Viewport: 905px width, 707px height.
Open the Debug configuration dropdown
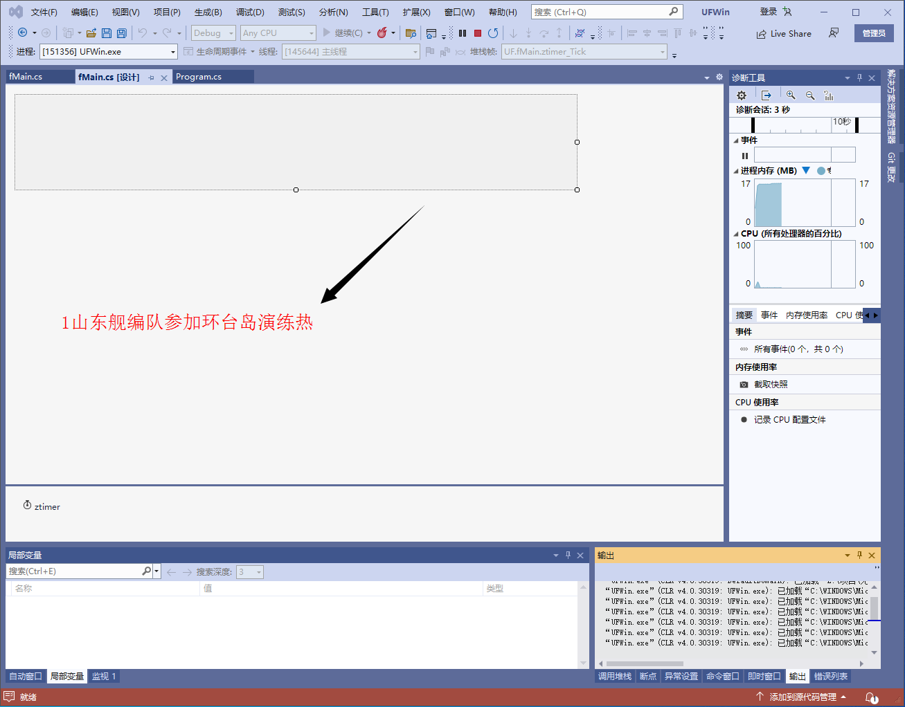pos(213,33)
